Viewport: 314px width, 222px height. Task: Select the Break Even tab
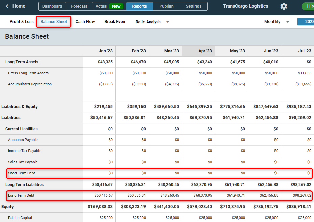(115, 22)
